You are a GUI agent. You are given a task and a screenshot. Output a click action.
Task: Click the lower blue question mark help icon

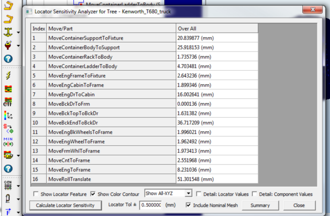click(x=8, y=168)
